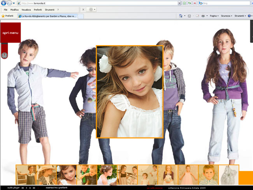Image resolution: width=253 pixels, height=190 pixels.
Task: Open a new blank tab
Action: (81, 16)
